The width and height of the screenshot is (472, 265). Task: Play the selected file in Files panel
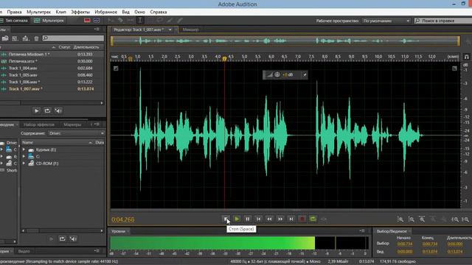(x=36, y=111)
